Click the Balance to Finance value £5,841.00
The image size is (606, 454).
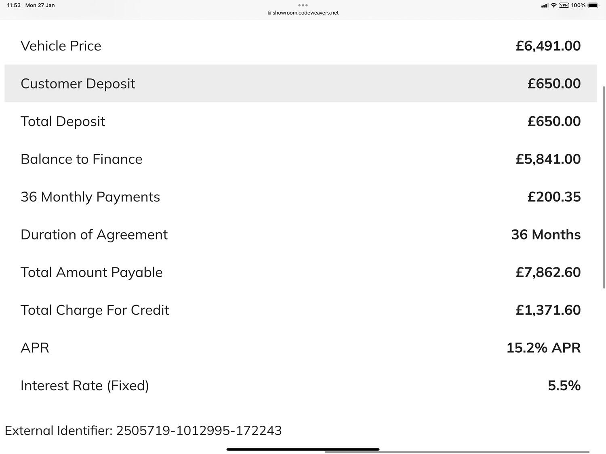coord(548,159)
